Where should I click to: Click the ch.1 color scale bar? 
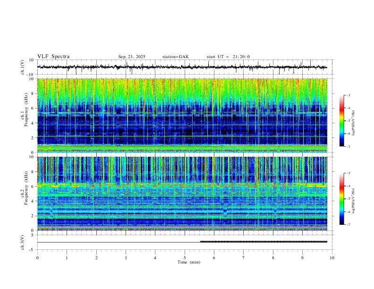[x=341, y=121]
